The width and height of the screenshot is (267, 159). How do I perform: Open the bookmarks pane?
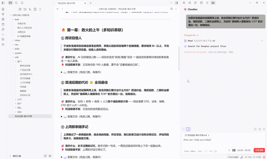[22, 3]
